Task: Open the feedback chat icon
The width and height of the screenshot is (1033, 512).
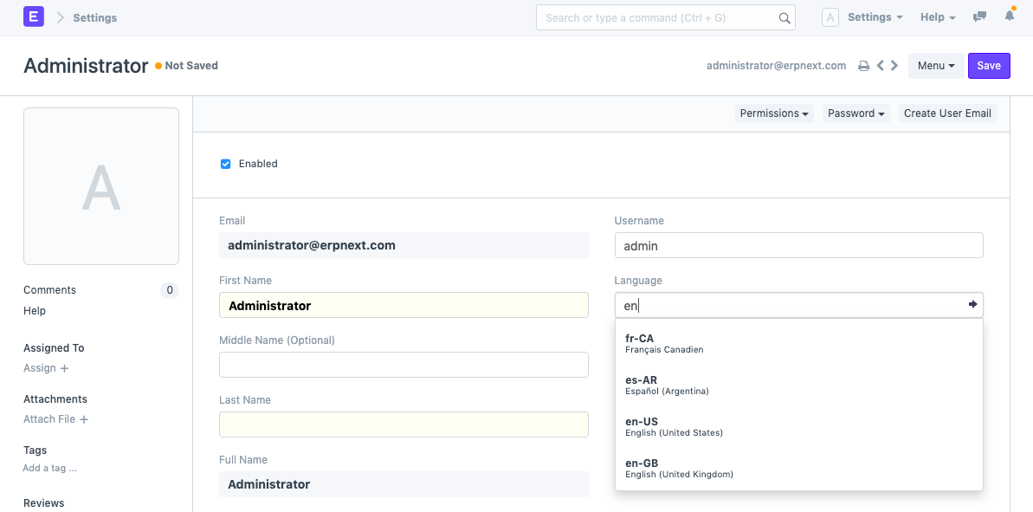Action: coord(979,16)
